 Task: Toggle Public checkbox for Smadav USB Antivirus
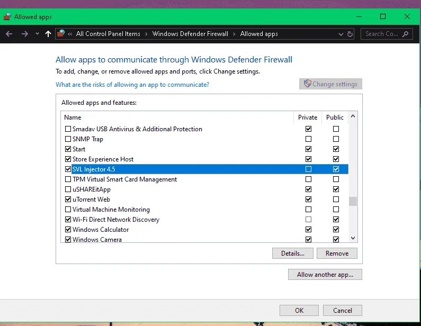(x=336, y=129)
